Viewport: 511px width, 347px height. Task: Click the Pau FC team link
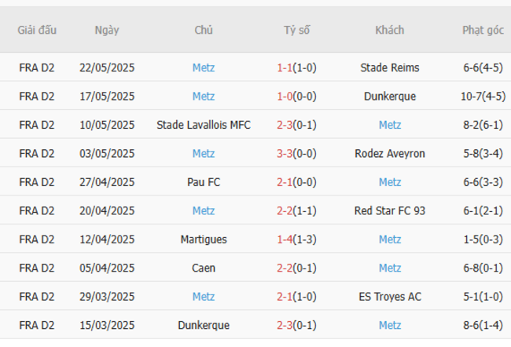click(x=204, y=182)
